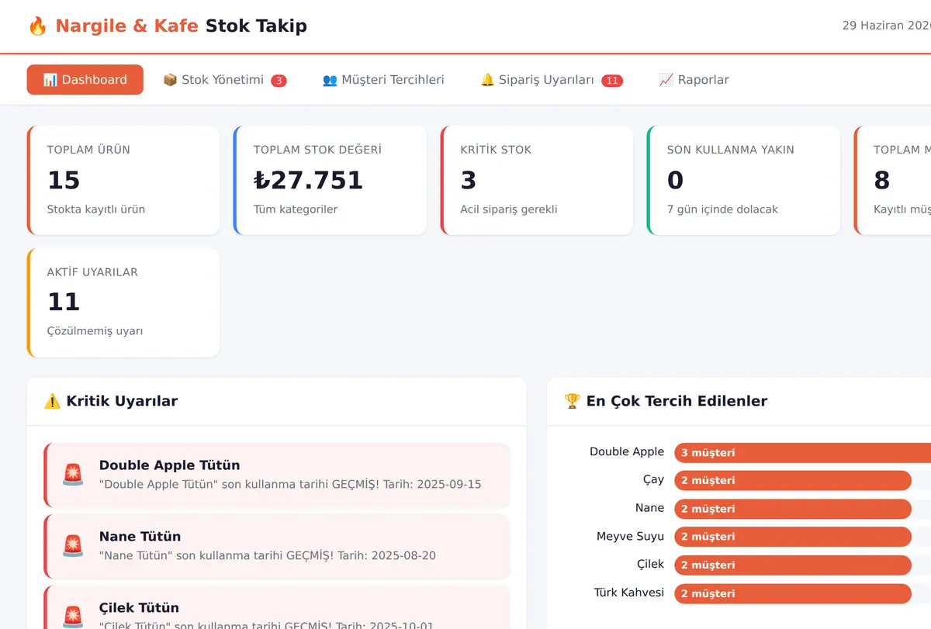Click the Acil sipariş gerekli text
This screenshot has width=931, height=629.
tap(509, 209)
